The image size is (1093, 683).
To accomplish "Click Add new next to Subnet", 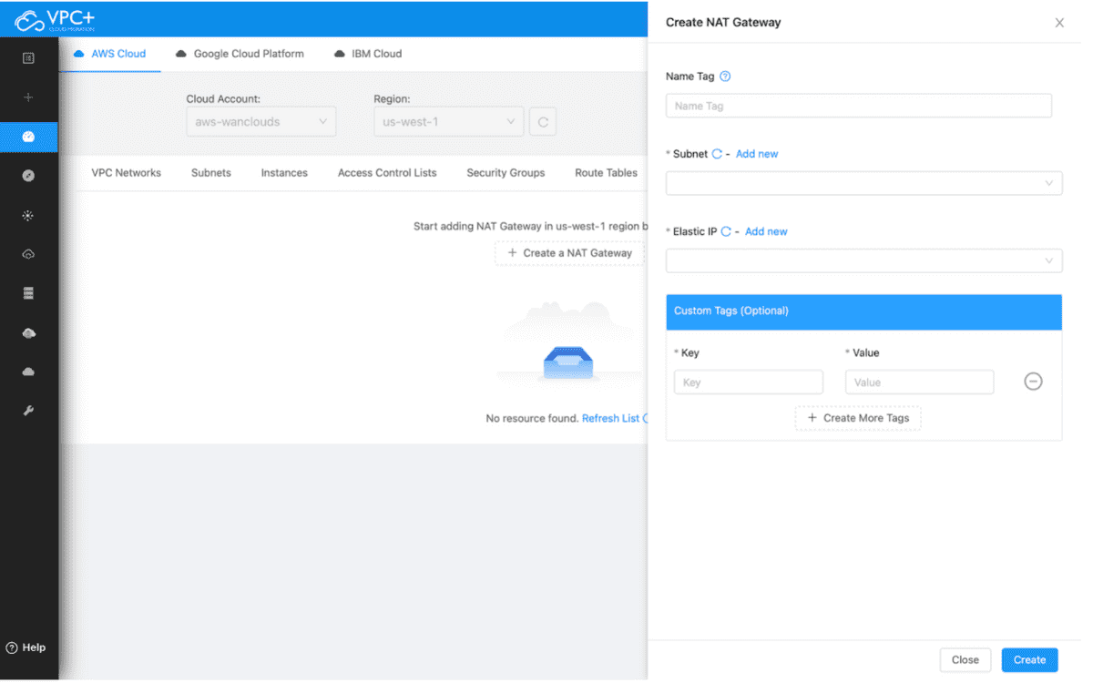I will 757,154.
